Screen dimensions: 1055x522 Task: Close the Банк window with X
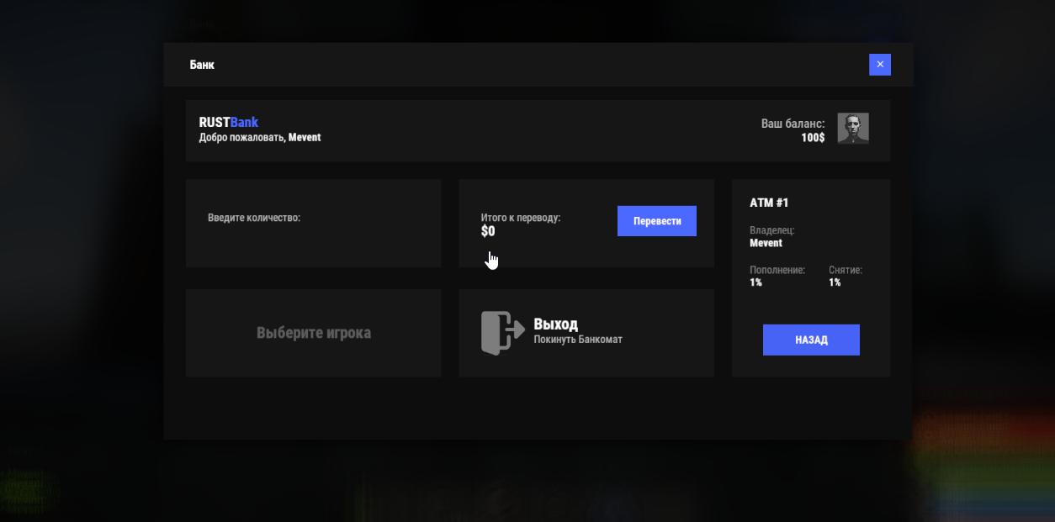coord(879,65)
